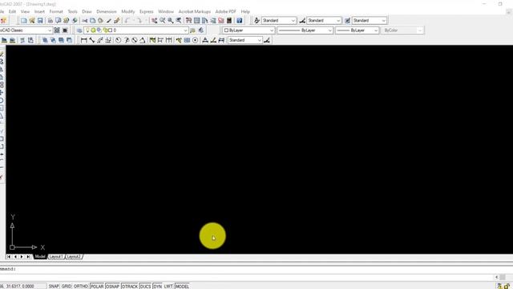Click the Center Mark icon
The height and width of the screenshot is (289, 513).
click(x=195, y=40)
